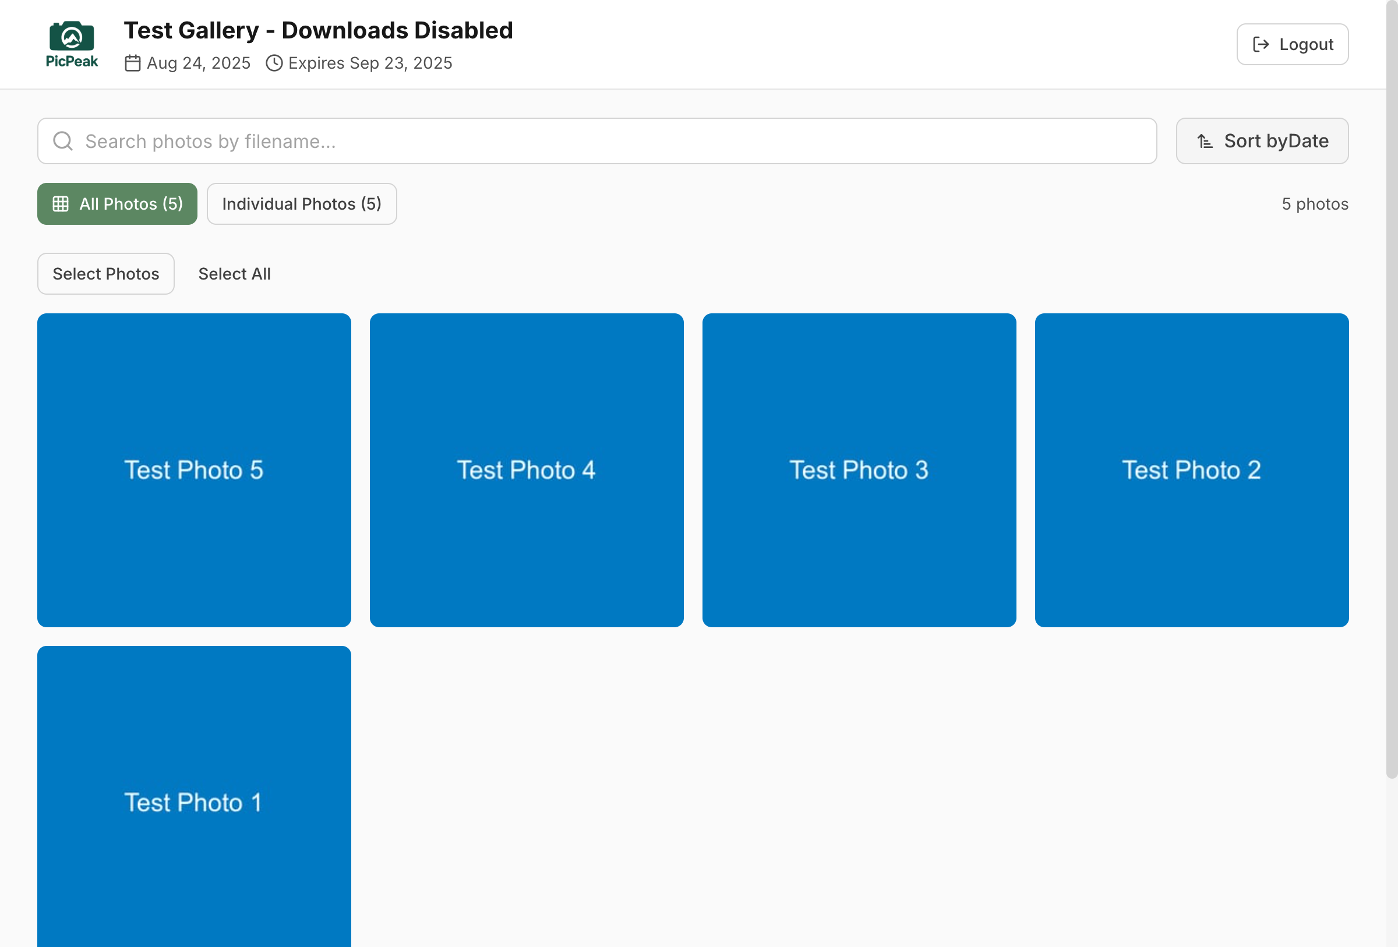
Task: Click the PicPeak camera logo
Action: click(72, 44)
